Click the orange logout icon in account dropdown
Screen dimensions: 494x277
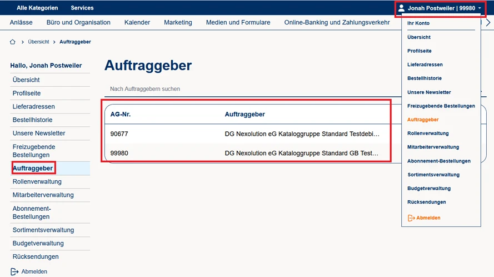411,218
